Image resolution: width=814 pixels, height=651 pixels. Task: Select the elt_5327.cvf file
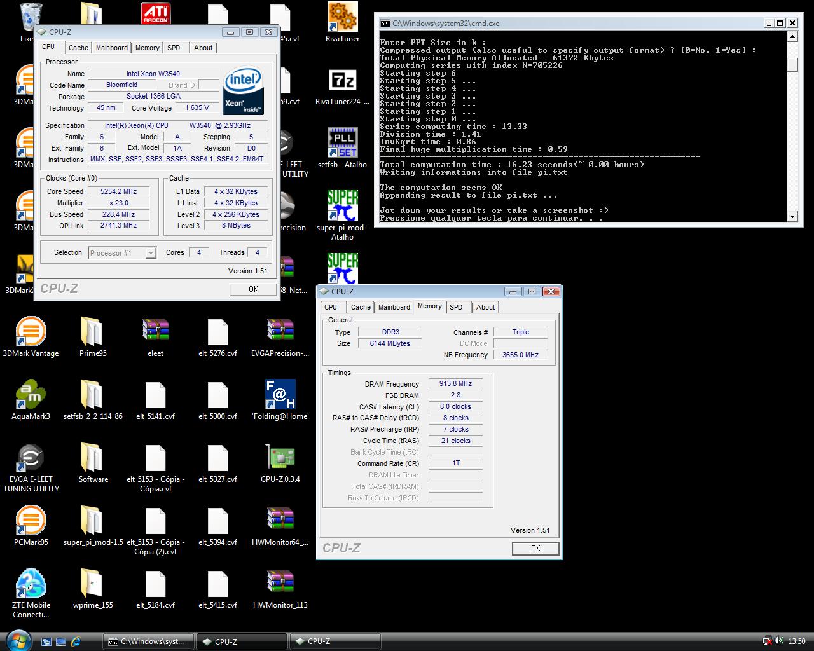coord(217,463)
